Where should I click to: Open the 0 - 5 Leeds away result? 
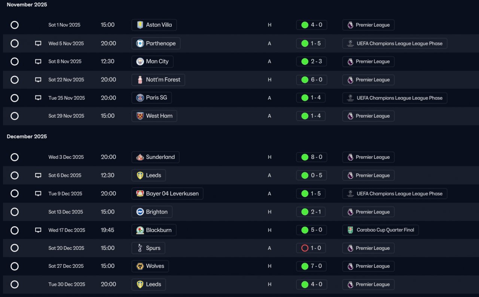click(x=312, y=175)
